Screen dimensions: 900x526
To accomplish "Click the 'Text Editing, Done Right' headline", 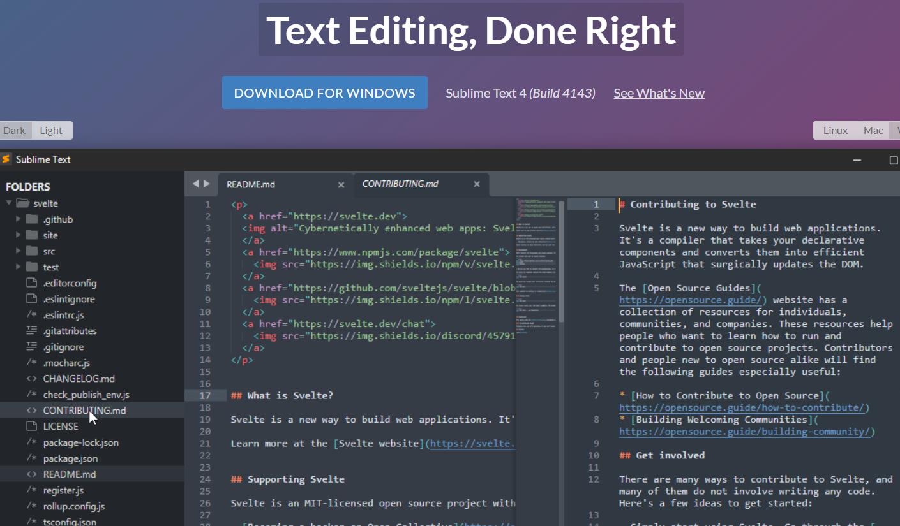I will coord(471,29).
